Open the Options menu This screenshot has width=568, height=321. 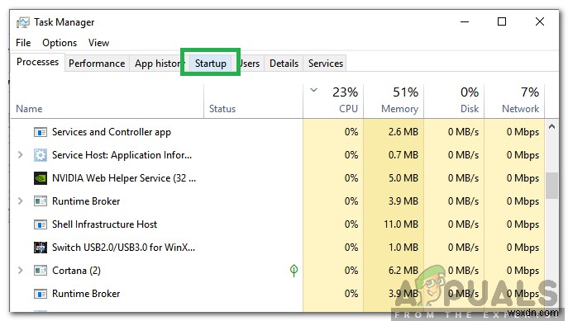coord(60,43)
